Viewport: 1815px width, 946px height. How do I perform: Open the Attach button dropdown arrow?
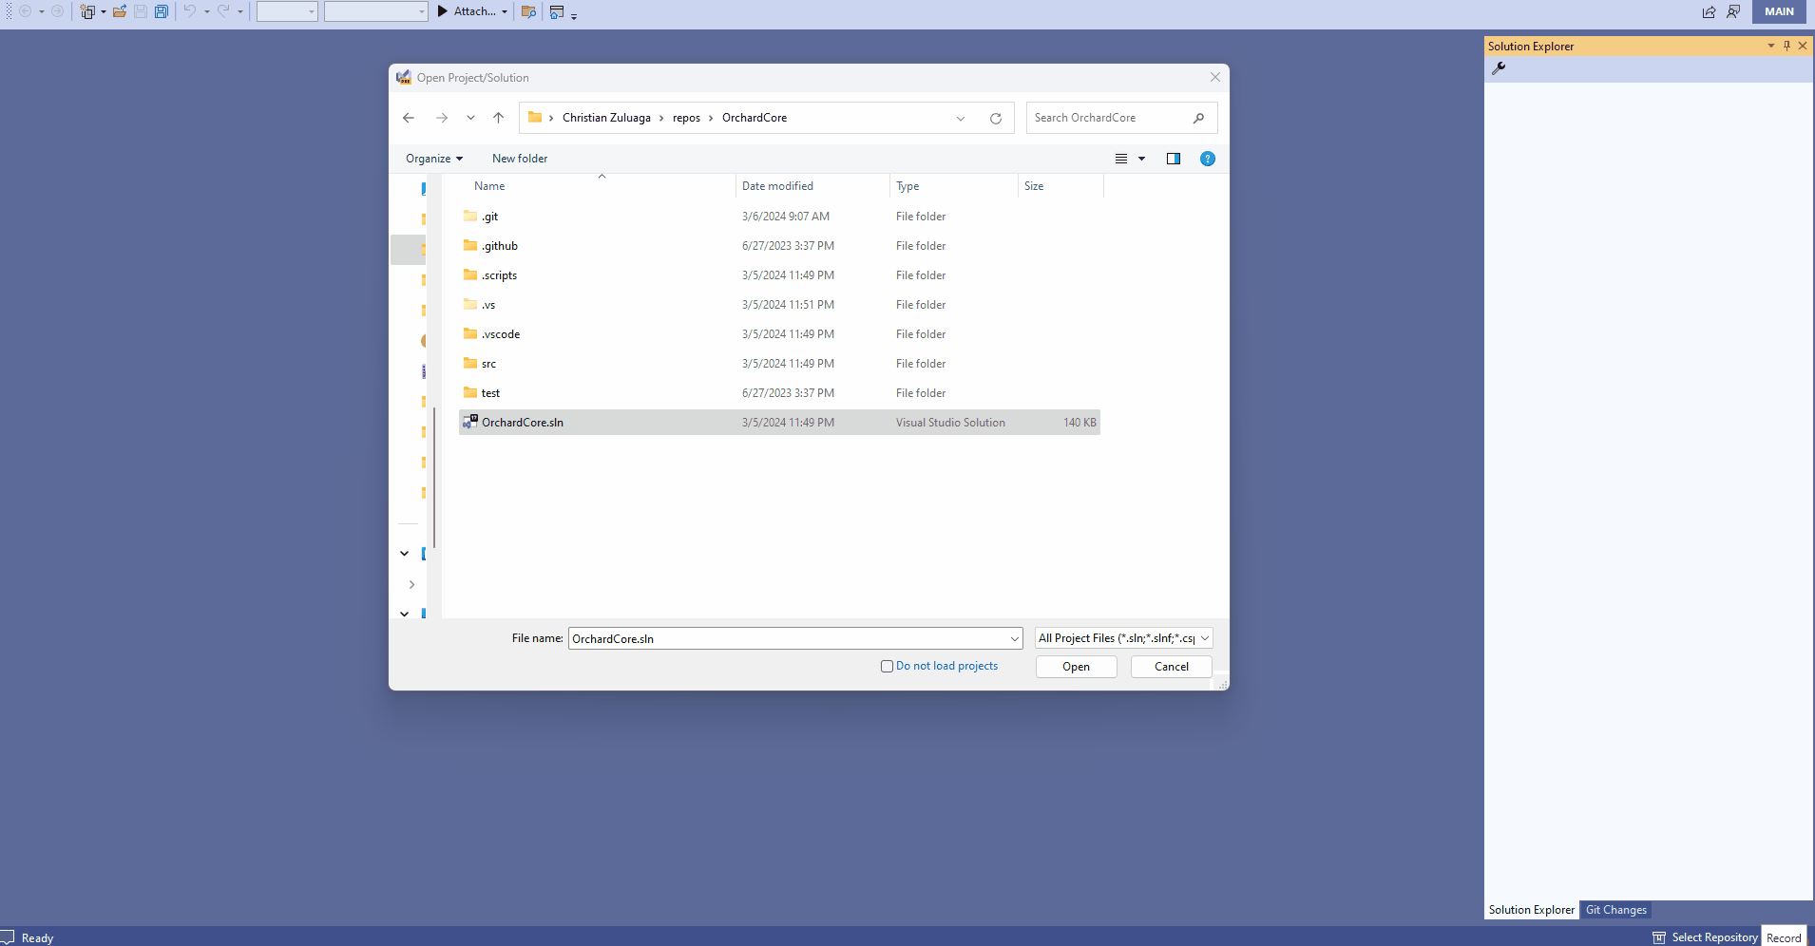[x=505, y=11]
